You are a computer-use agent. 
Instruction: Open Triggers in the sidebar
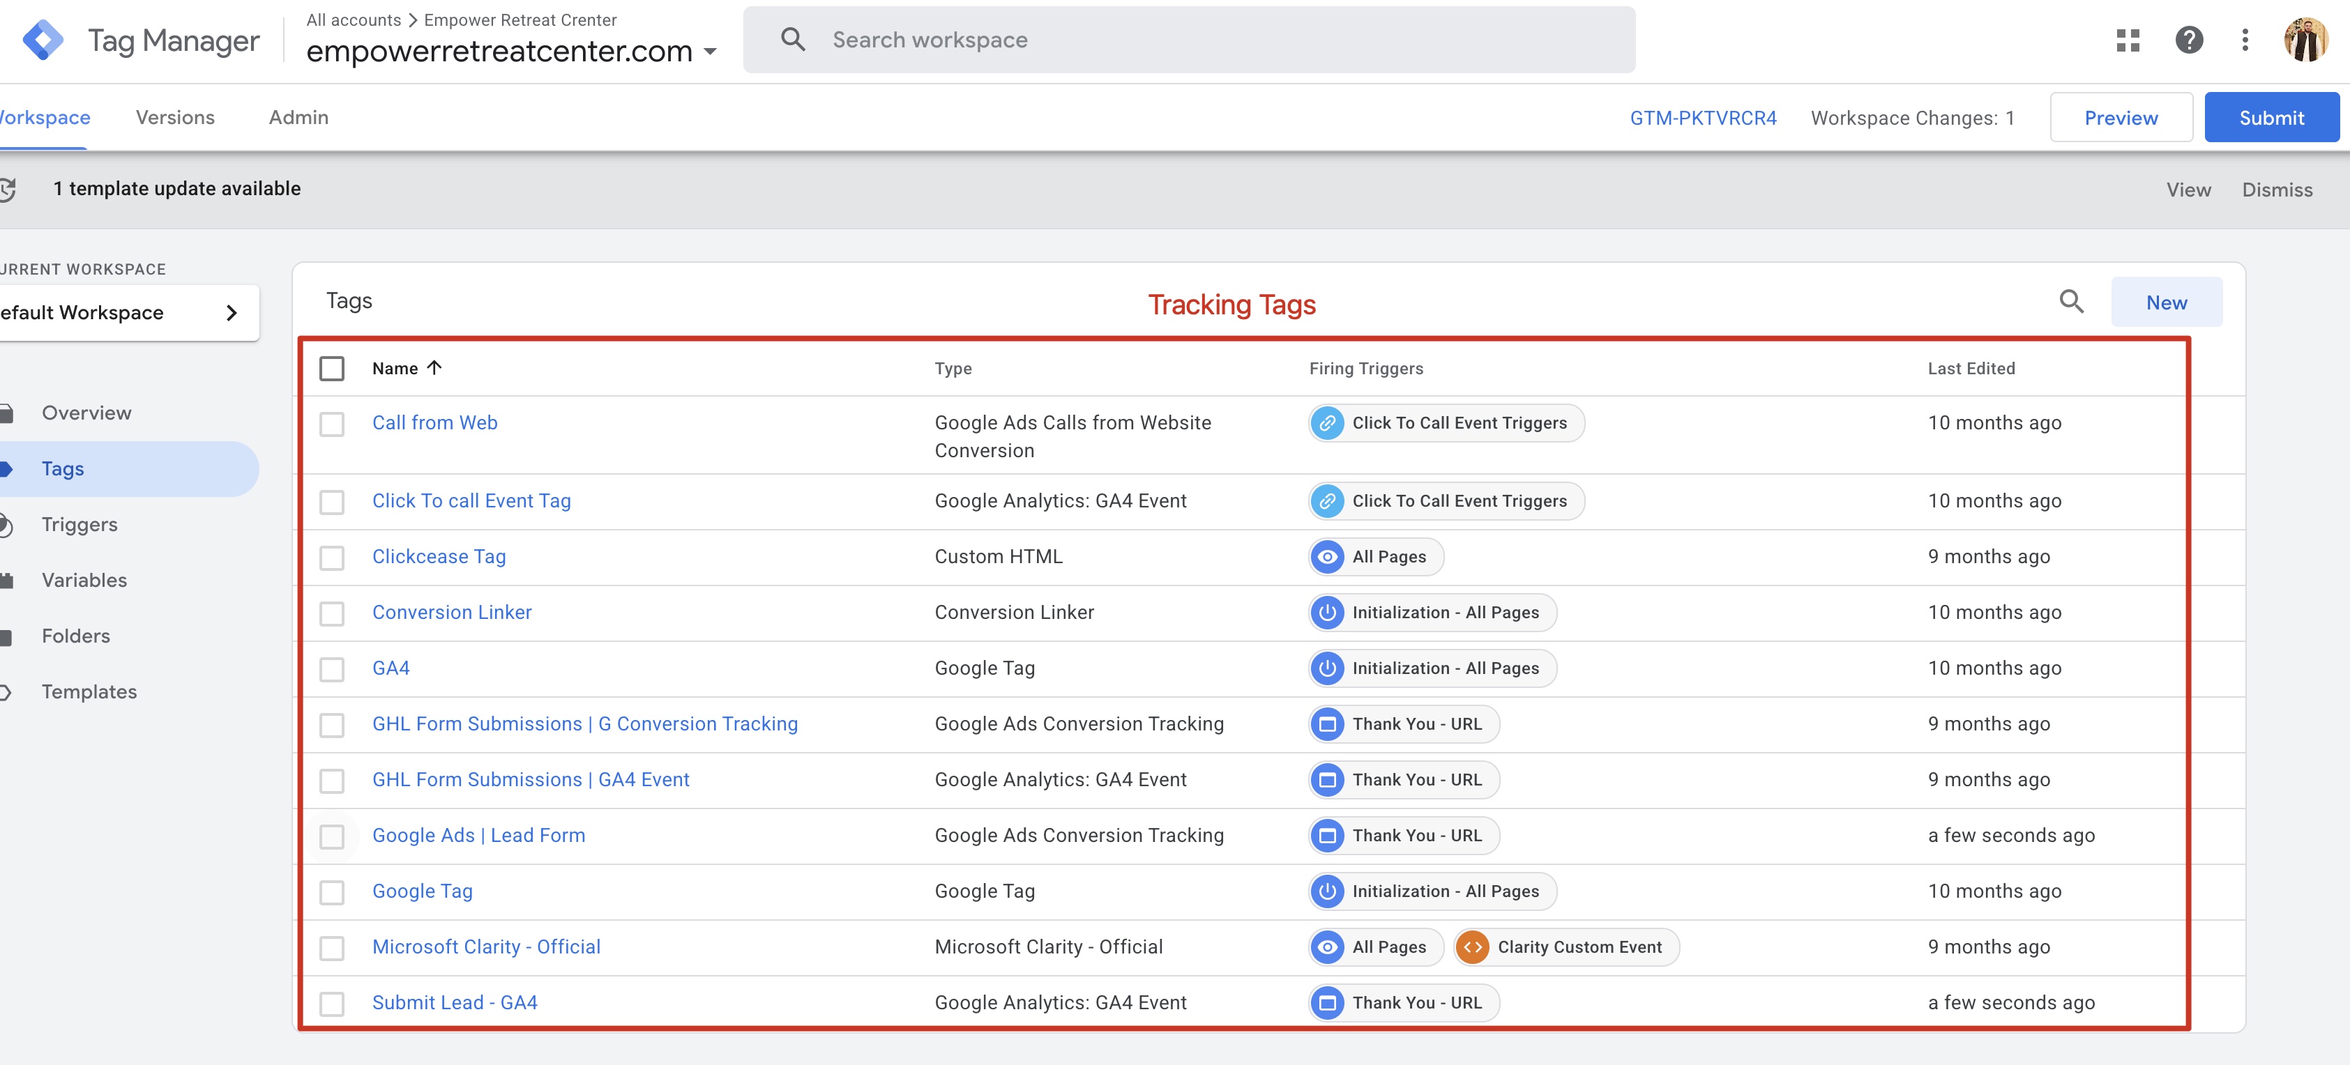(x=79, y=524)
